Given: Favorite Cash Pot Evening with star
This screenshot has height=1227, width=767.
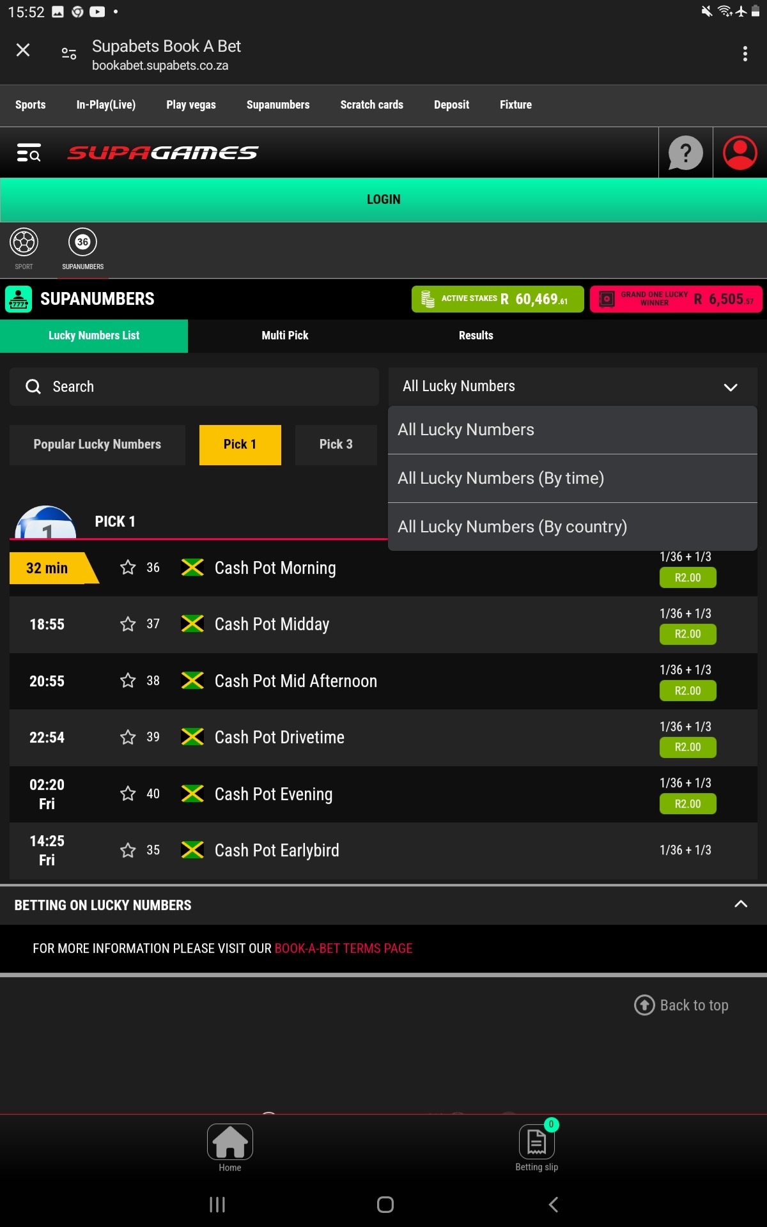Looking at the screenshot, I should [128, 794].
